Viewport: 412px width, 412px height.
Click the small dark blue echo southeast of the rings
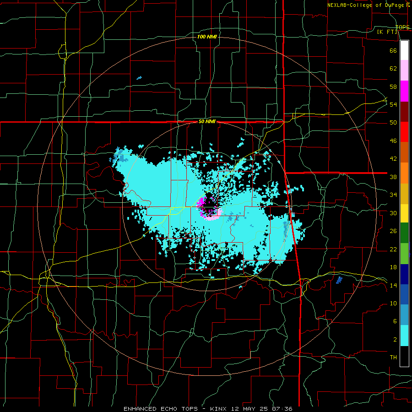point(339,280)
